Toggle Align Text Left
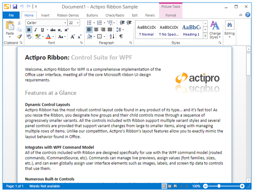Image resolution: width=254 pixels, height=192 pixels. 89,29
